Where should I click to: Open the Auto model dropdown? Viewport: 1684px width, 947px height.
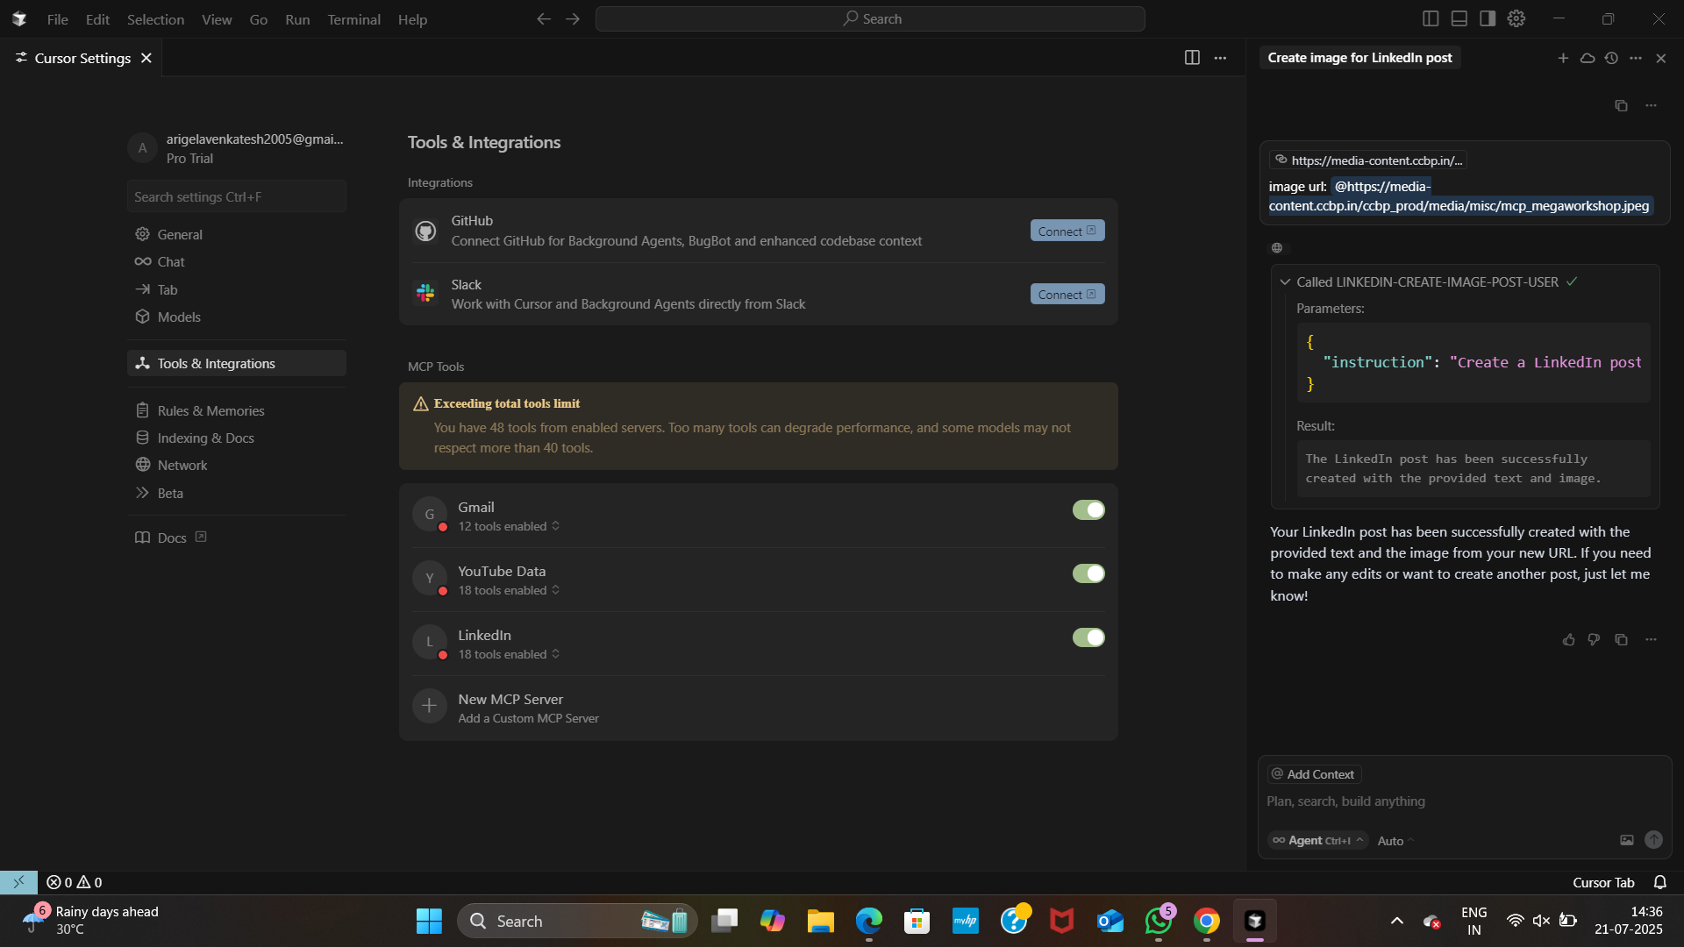(1395, 841)
